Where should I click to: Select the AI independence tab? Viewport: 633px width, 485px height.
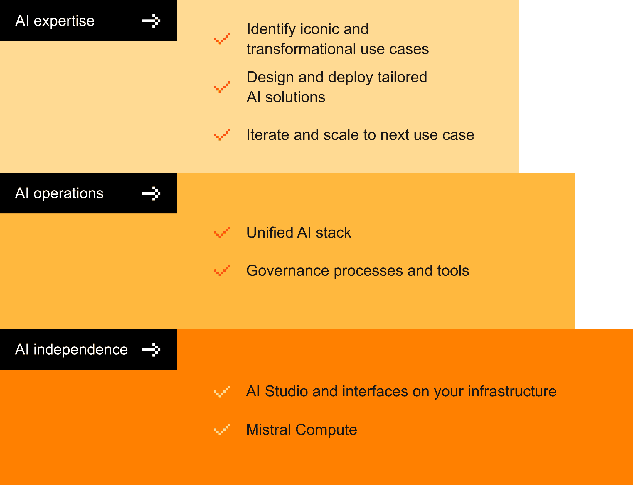(x=71, y=350)
